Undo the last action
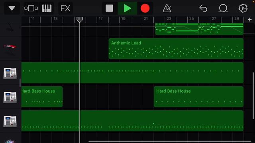The image size is (255, 143). pyautogui.click(x=203, y=8)
